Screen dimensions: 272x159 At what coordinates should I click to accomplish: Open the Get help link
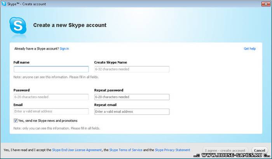pos(249,49)
